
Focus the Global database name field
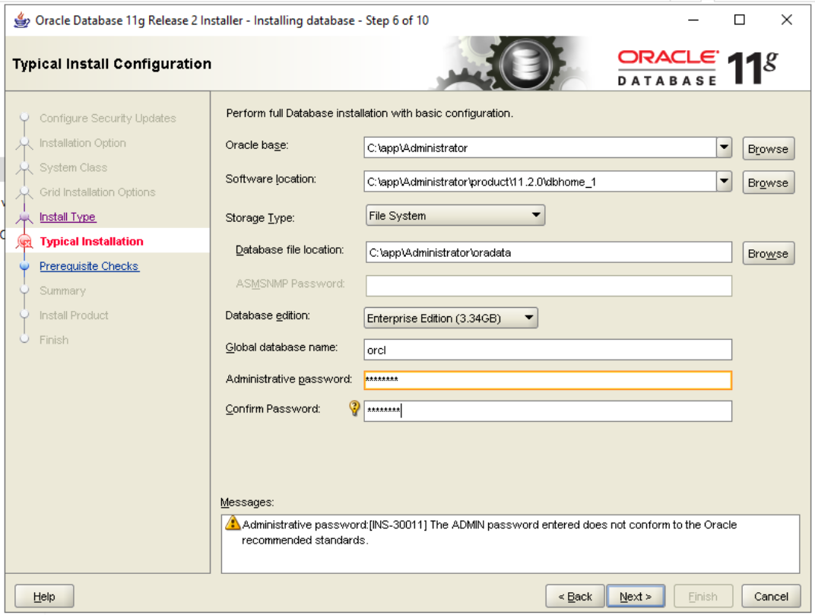(x=548, y=350)
